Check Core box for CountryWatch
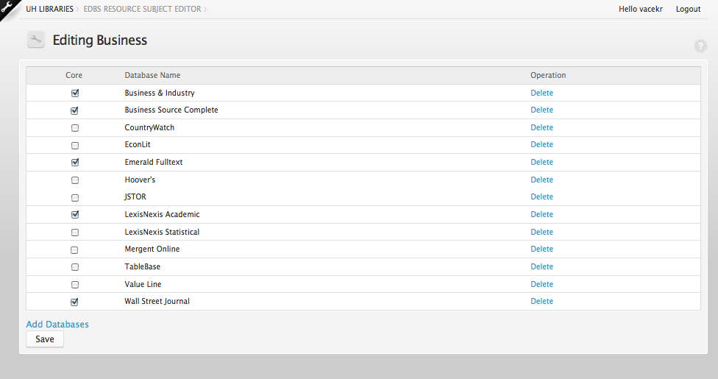The image size is (718, 379). [74, 128]
